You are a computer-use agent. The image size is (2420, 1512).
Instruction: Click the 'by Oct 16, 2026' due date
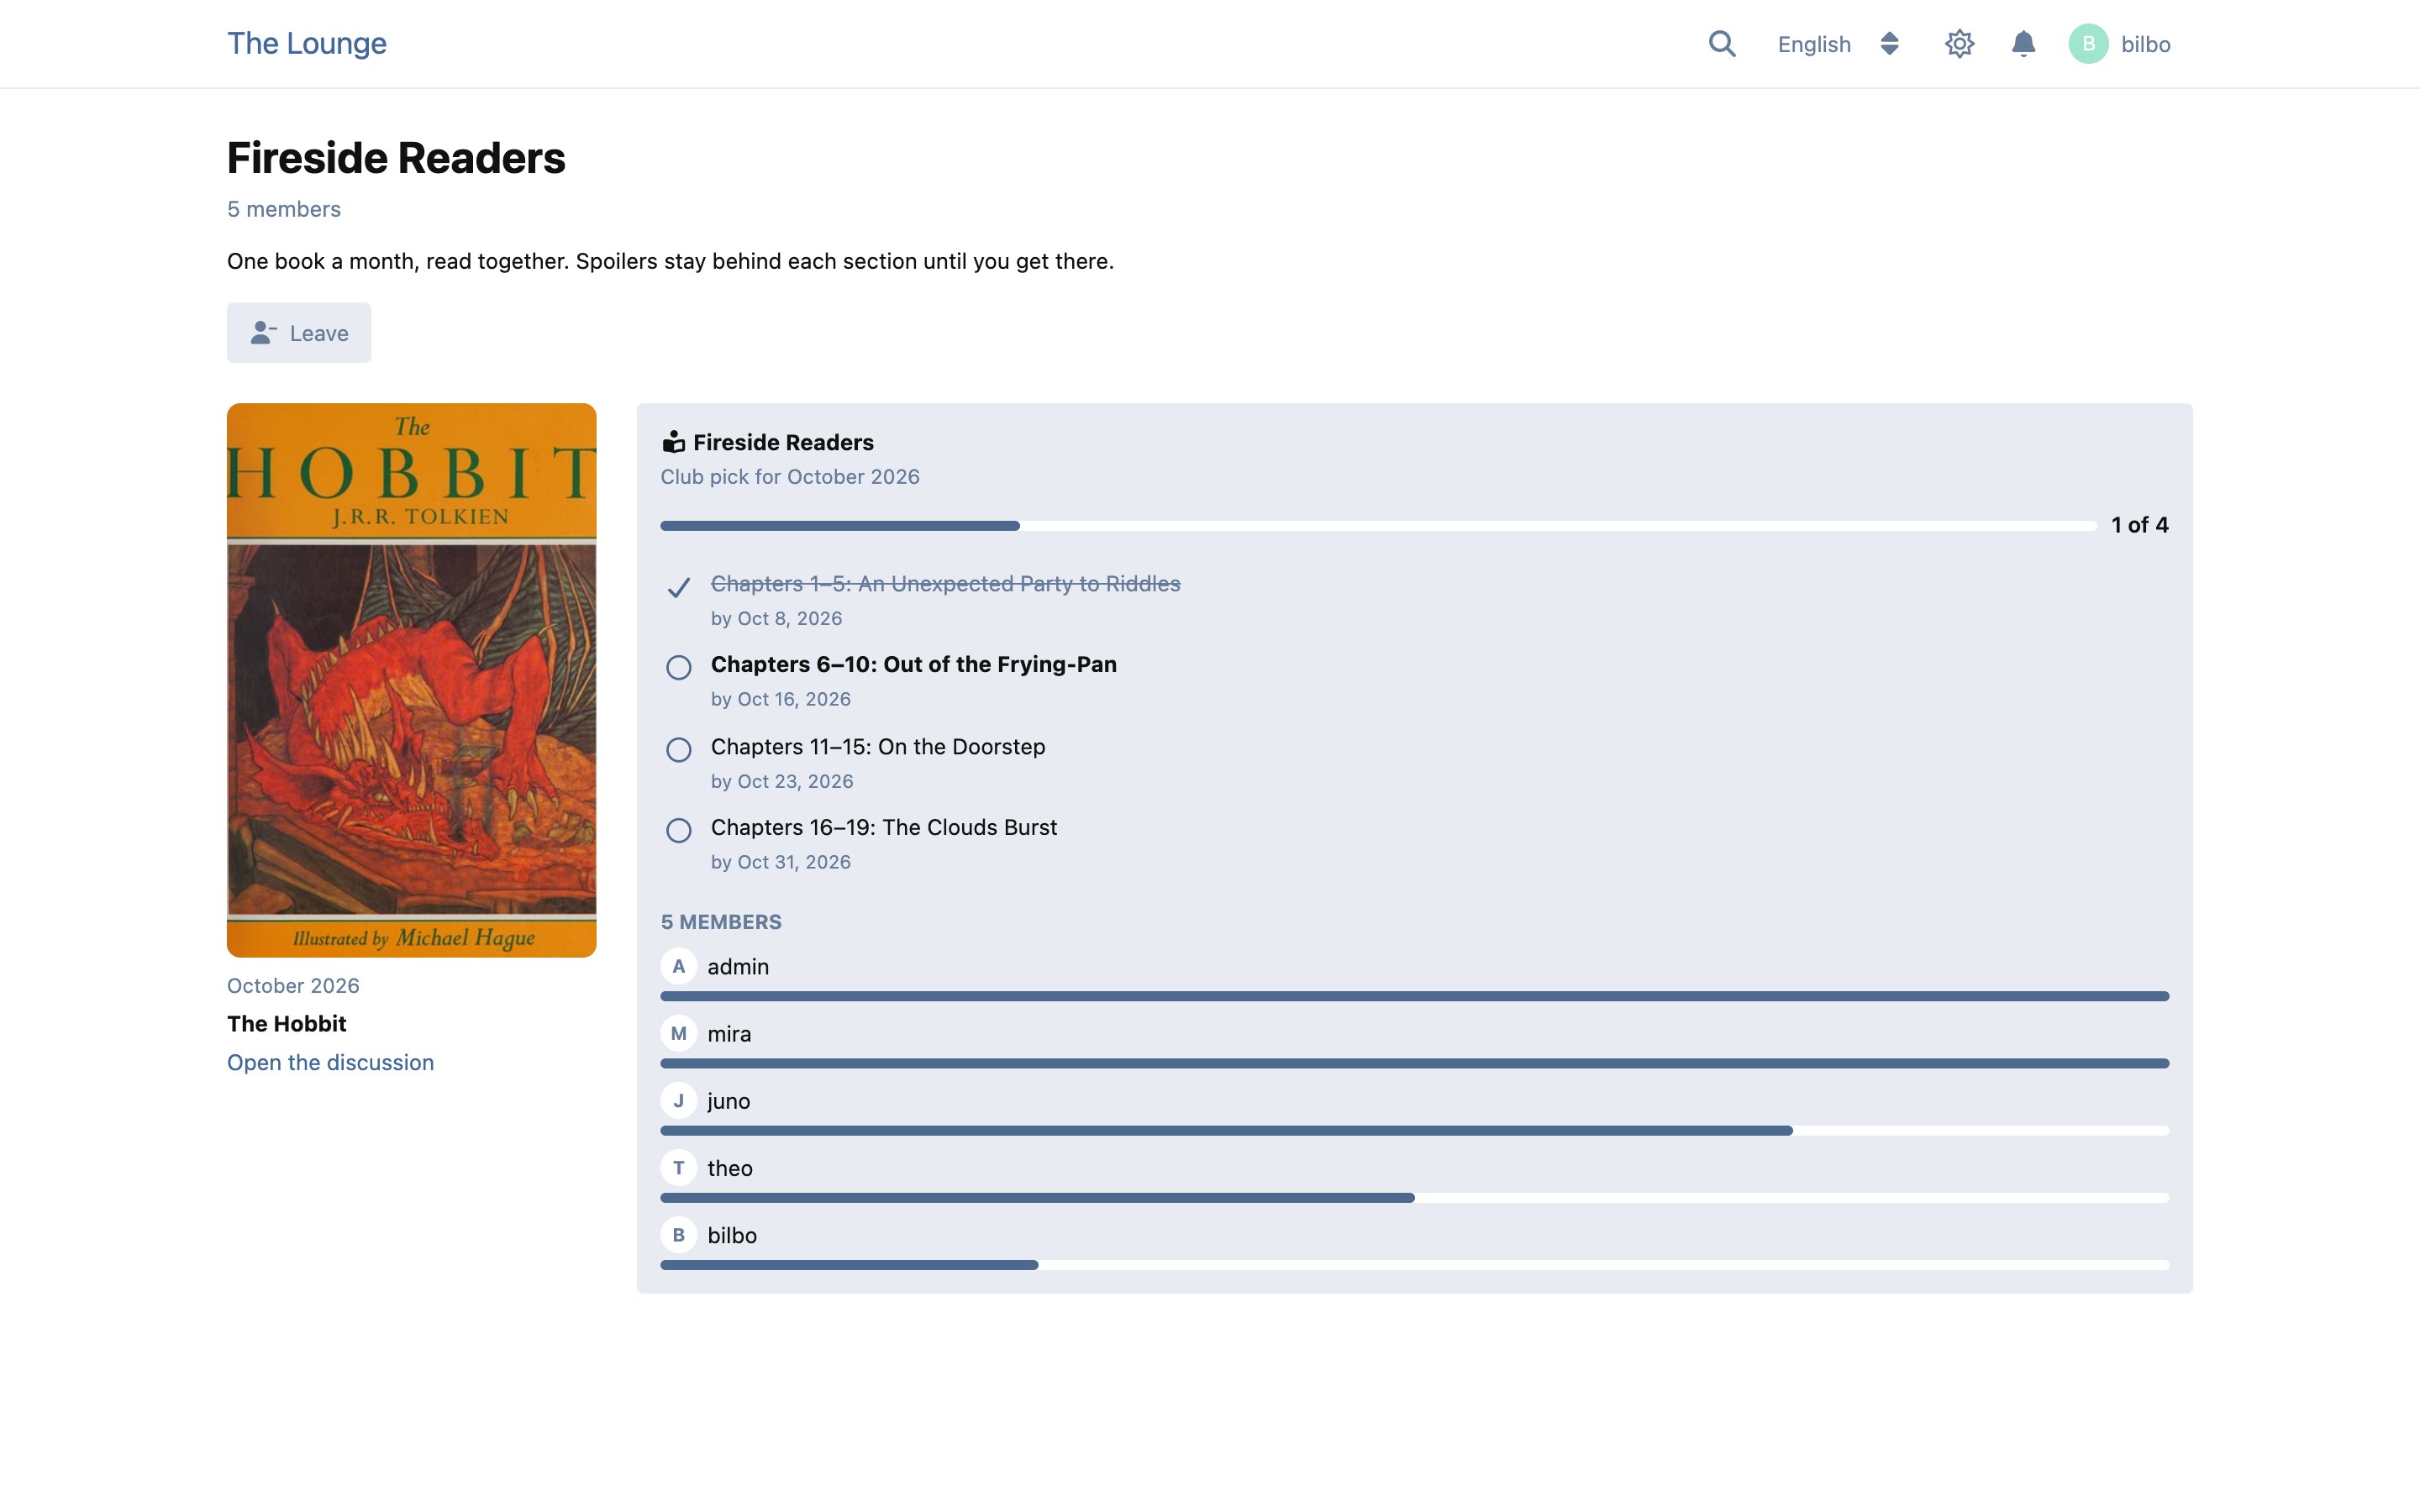click(780, 699)
